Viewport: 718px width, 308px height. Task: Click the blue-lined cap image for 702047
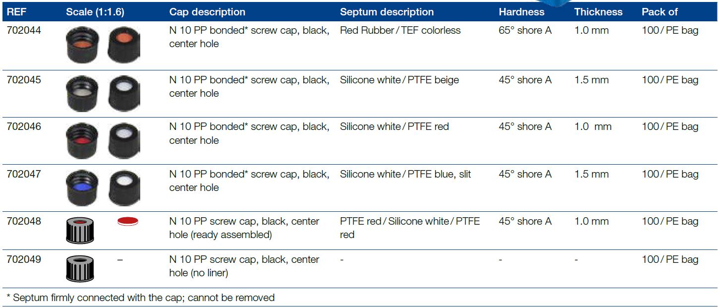[82, 188]
